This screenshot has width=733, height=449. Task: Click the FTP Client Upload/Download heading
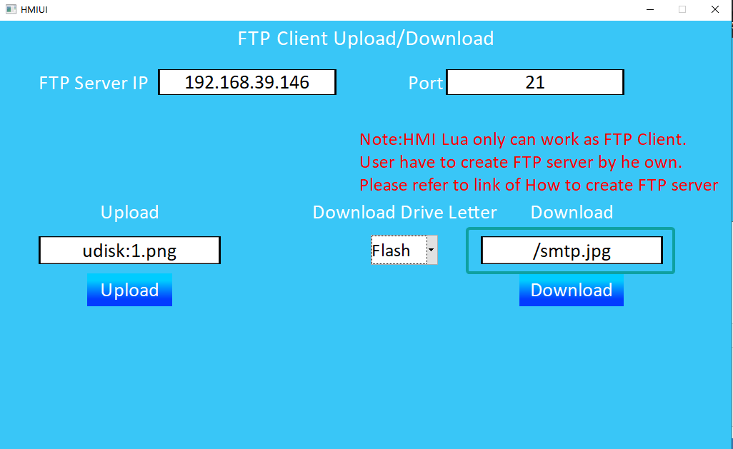366,39
